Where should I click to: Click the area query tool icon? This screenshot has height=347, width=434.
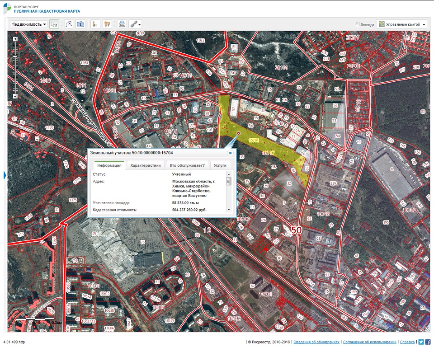pos(80,24)
